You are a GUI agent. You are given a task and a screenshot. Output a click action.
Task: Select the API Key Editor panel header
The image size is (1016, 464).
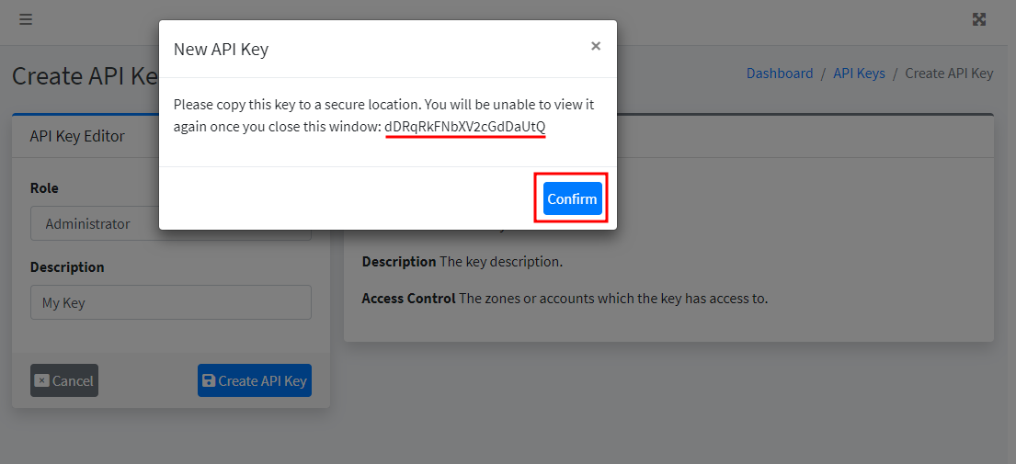(77, 136)
